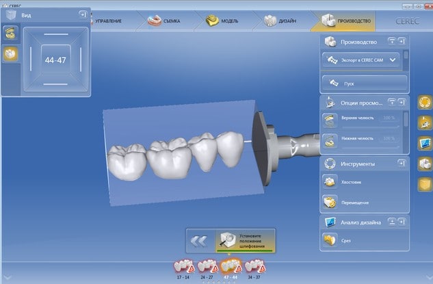433x284 pixels.
Task: Toggle Верхняя челюсть (upper jaw) visibility
Action: [330, 119]
